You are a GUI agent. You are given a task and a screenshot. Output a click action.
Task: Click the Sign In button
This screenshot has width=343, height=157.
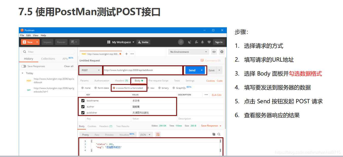[219, 42]
